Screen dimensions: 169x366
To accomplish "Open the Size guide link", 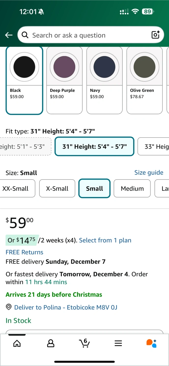I will 149,173.
